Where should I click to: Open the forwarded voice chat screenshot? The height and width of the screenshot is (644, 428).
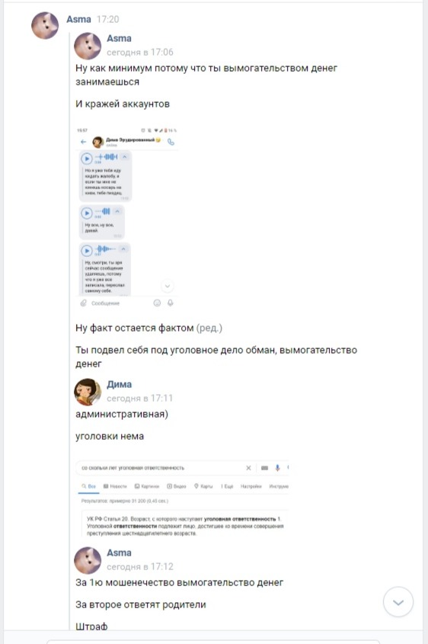126,217
